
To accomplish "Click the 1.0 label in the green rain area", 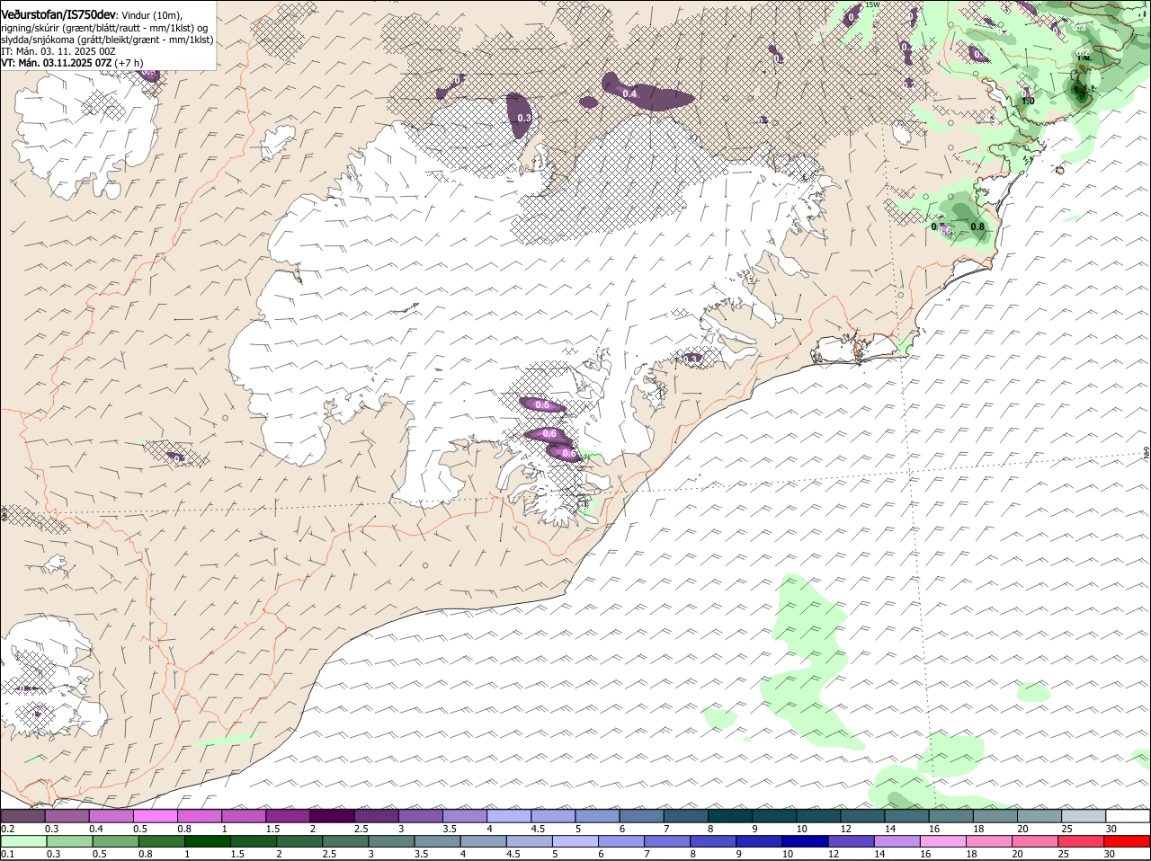I will pyautogui.click(x=1028, y=100).
